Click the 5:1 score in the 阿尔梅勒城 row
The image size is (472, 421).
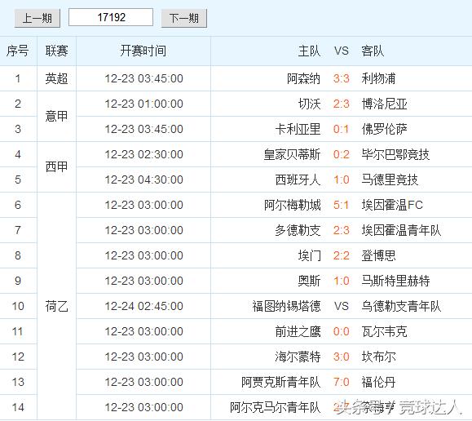341,206
